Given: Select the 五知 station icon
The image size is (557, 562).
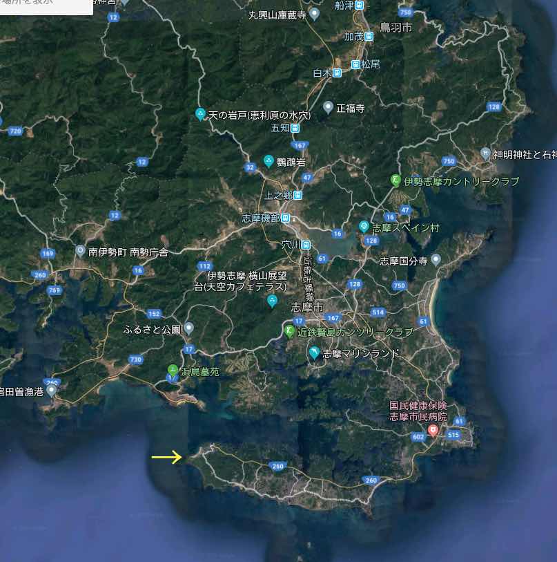Looking at the screenshot, I should tap(295, 128).
